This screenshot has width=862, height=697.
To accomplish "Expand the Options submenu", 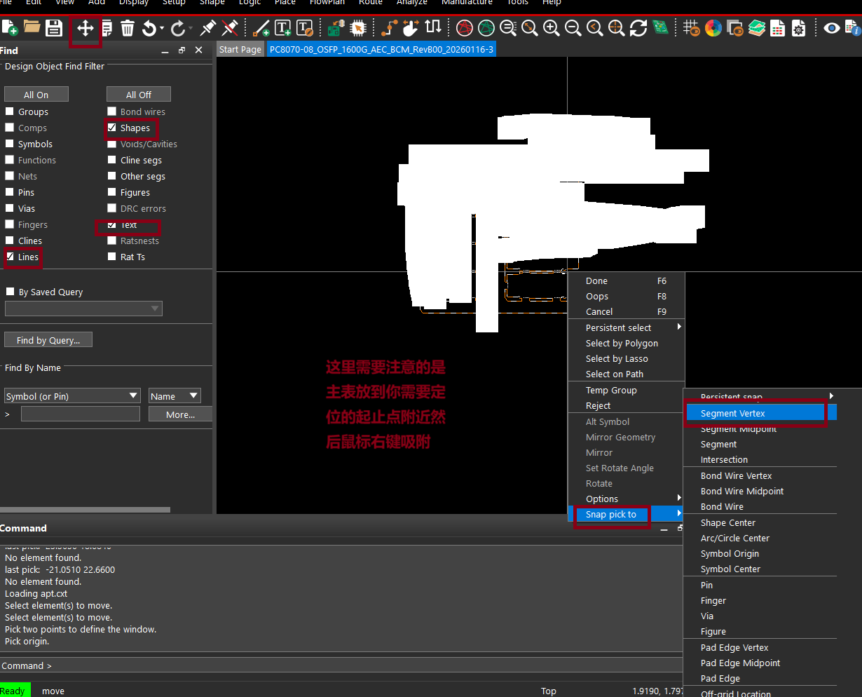I will click(626, 499).
